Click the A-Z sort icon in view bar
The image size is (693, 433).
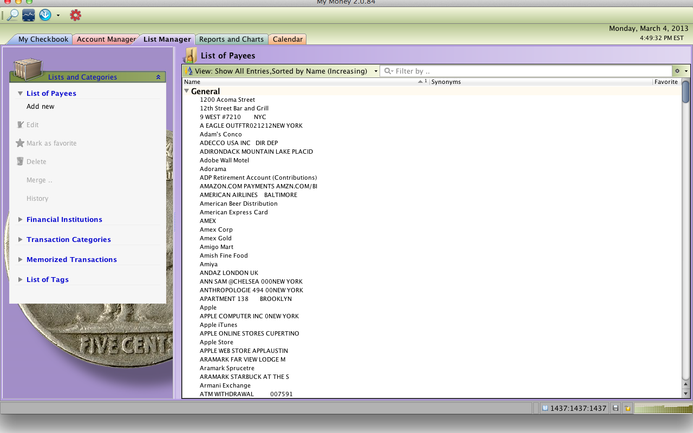coord(188,71)
